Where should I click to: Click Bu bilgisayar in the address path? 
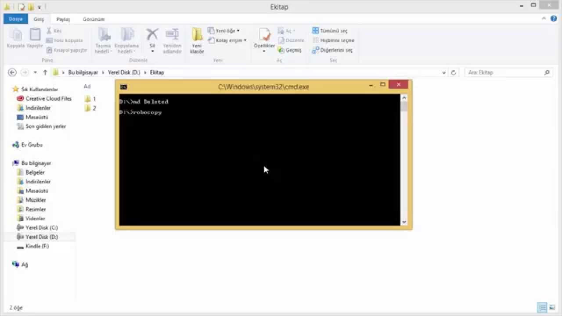coord(83,72)
